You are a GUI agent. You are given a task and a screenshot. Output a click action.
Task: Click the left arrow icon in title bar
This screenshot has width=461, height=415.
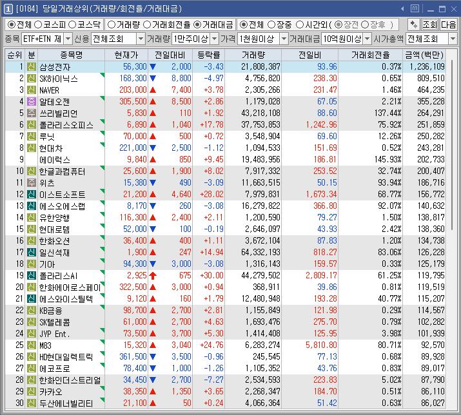[x=402, y=9]
